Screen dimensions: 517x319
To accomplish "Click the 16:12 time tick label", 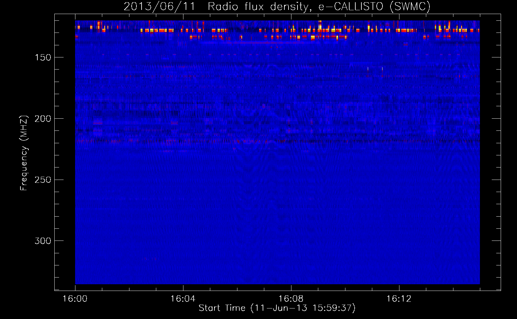I will pos(399,299).
